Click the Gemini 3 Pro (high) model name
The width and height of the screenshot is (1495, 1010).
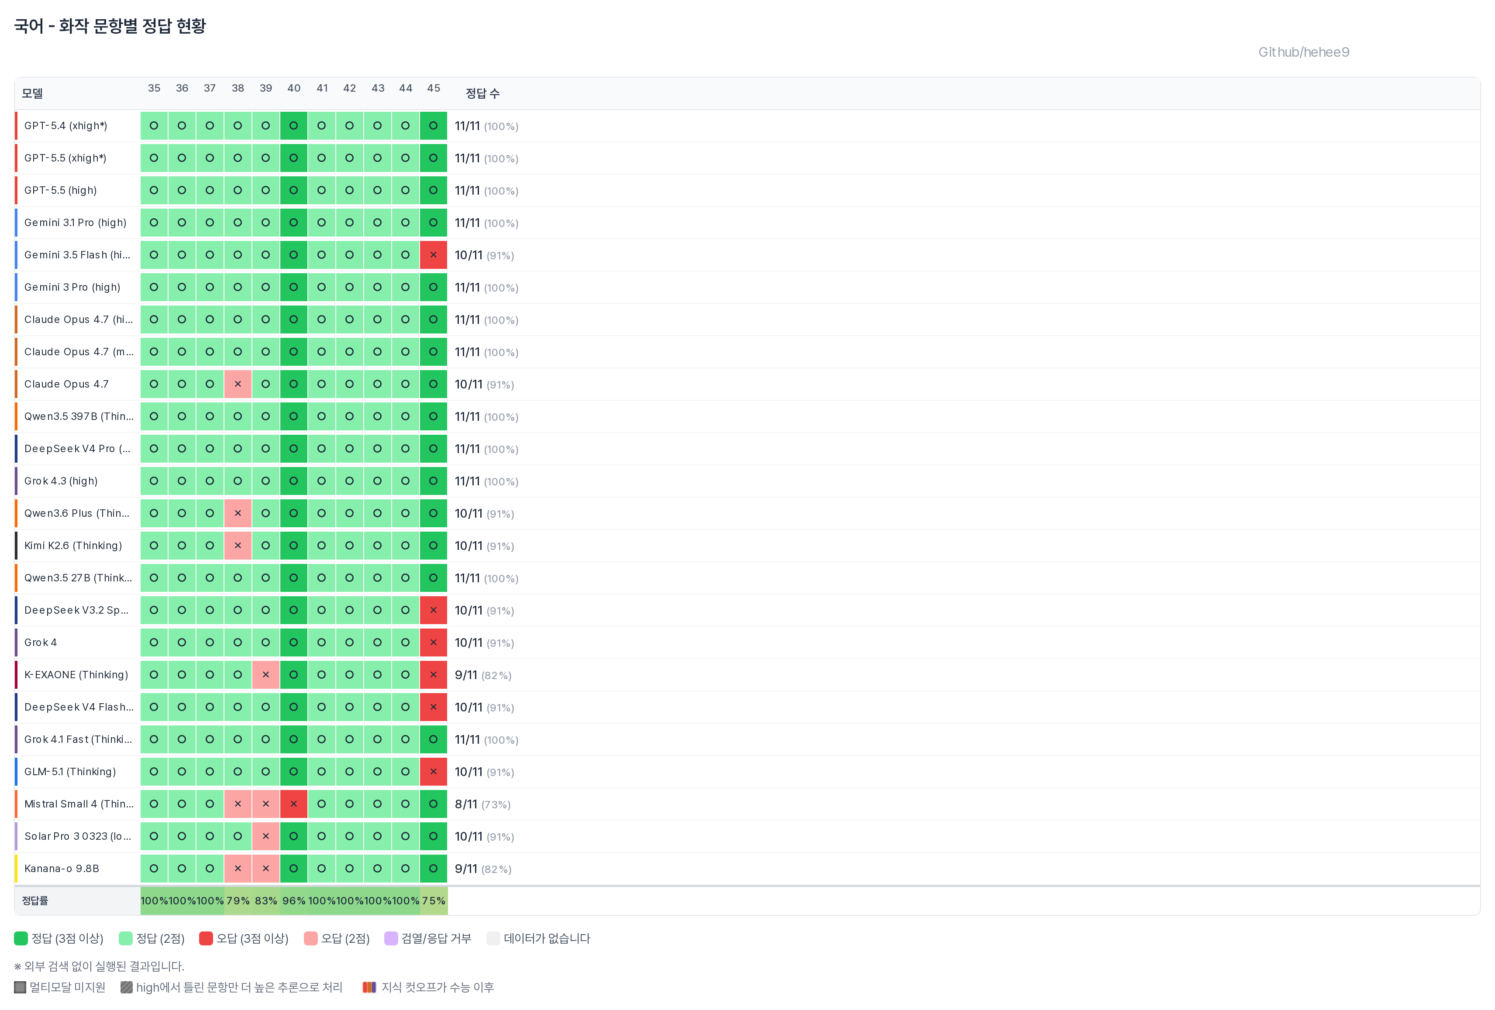(72, 287)
